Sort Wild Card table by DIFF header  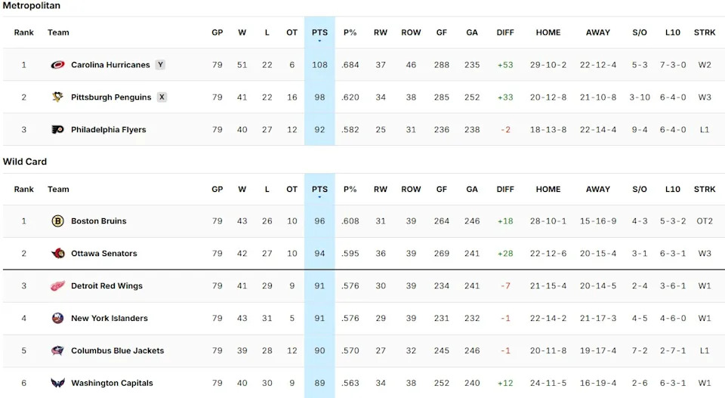(x=505, y=190)
